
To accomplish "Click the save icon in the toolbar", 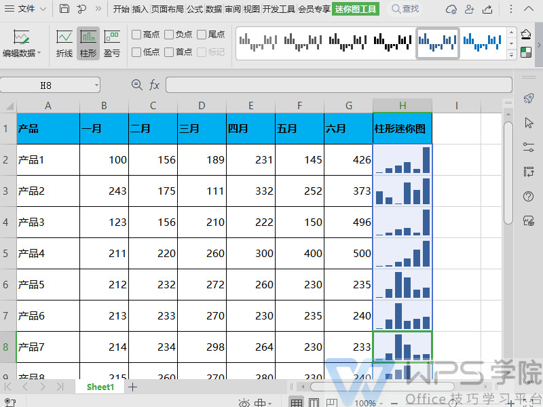I will [64, 9].
